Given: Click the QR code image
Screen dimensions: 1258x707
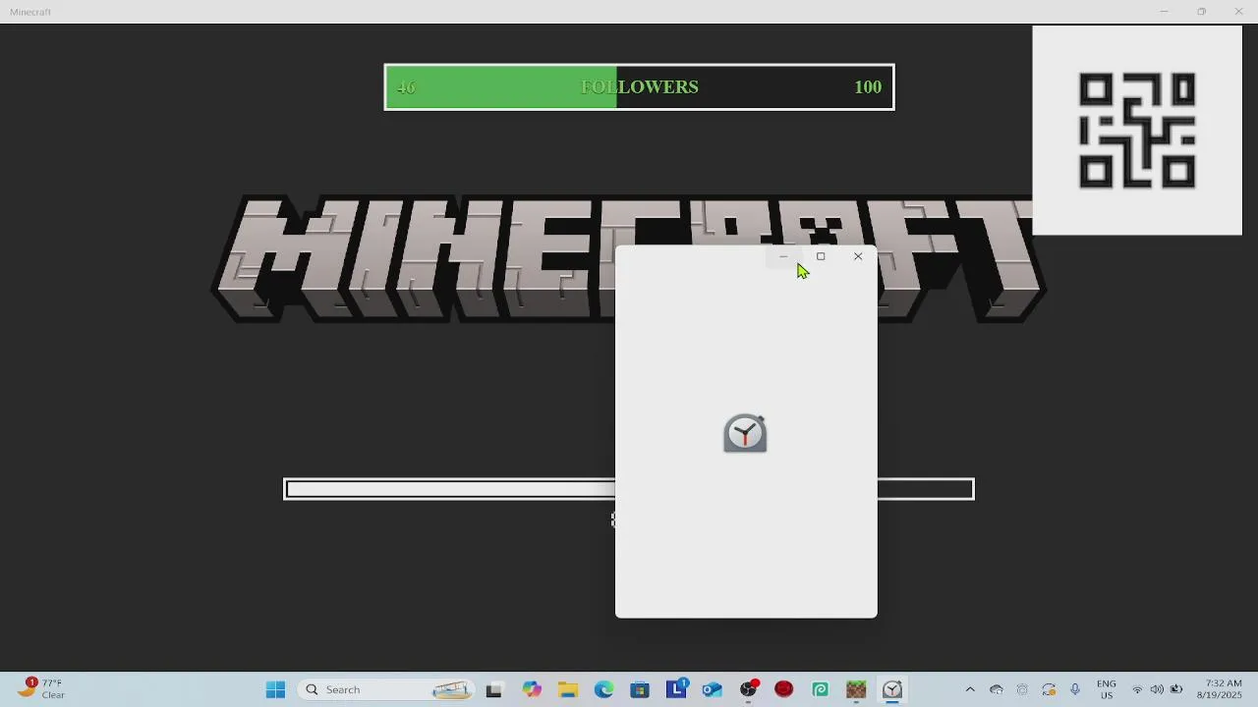Looking at the screenshot, I should (1137, 131).
